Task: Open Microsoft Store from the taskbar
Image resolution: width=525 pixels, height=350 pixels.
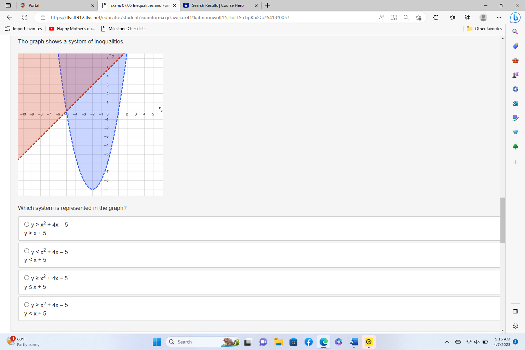Action: click(293, 342)
